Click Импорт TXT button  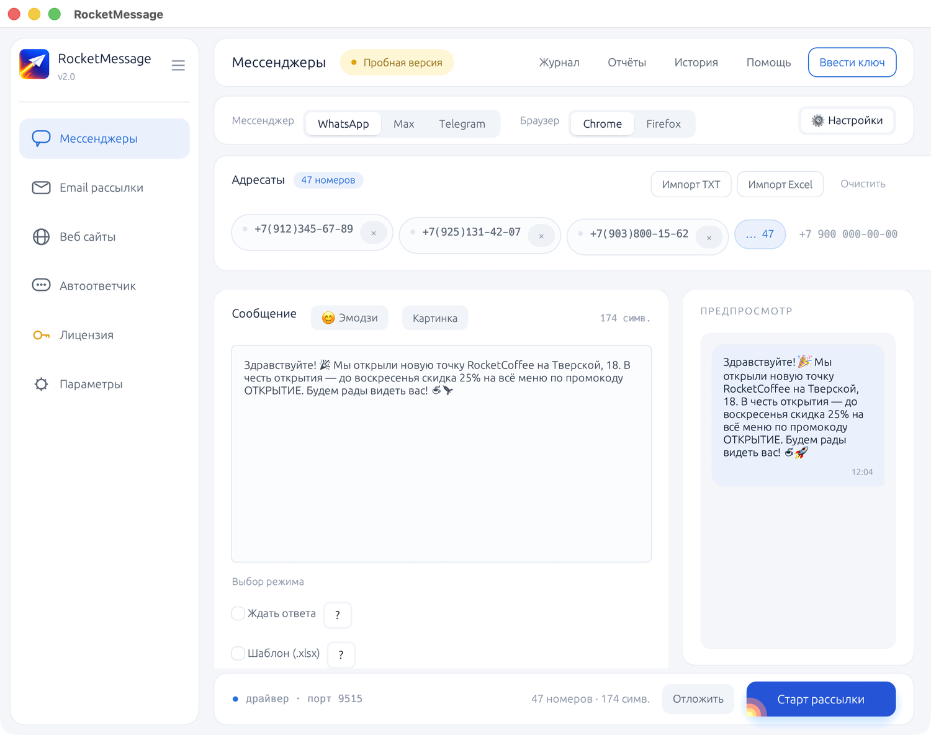click(691, 184)
